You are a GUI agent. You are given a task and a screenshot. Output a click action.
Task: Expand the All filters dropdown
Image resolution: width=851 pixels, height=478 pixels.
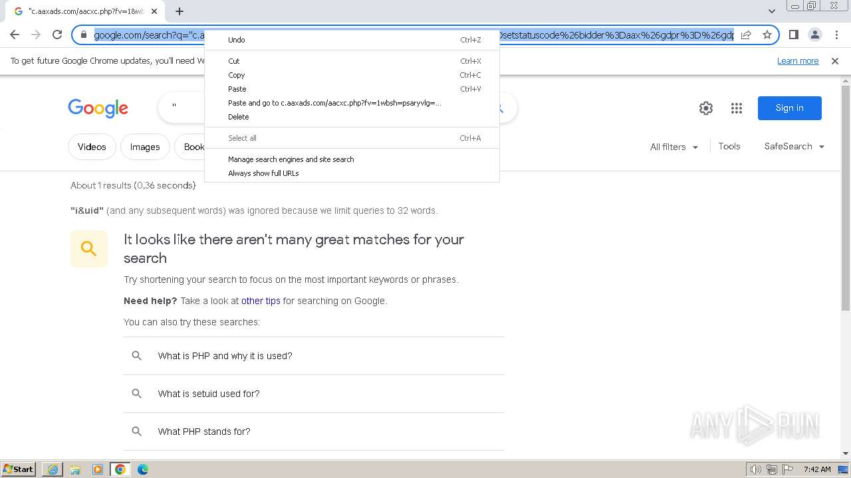coord(674,147)
